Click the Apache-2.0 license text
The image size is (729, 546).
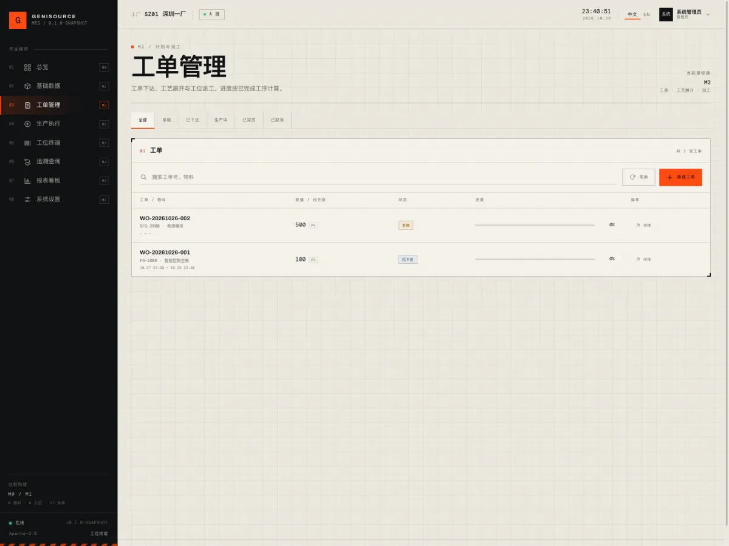tap(23, 534)
